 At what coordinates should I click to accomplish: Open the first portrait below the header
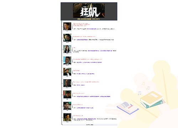[x=67, y=26]
